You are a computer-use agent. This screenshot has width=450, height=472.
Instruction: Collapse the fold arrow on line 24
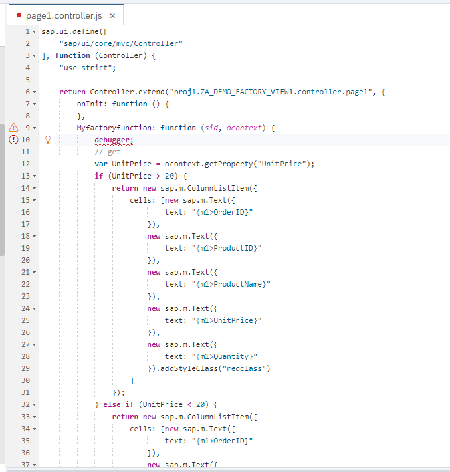coord(34,309)
